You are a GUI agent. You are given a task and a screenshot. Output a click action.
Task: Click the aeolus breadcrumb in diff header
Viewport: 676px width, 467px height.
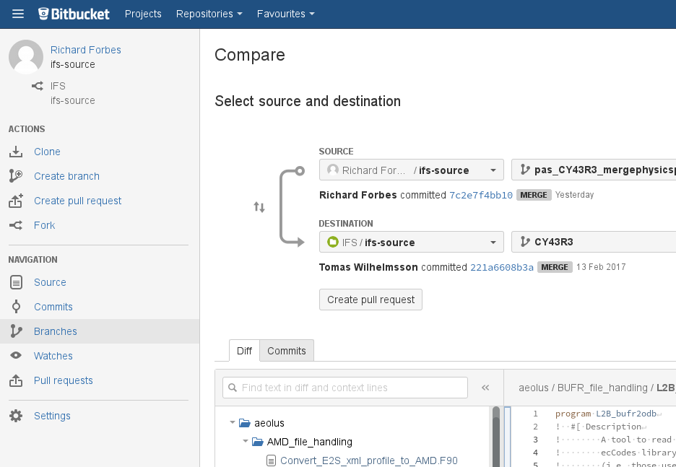click(533, 388)
